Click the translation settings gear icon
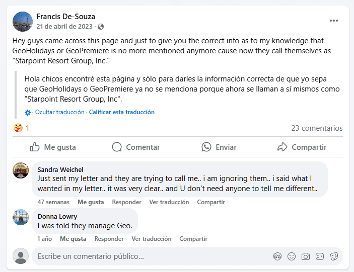 pos(28,112)
